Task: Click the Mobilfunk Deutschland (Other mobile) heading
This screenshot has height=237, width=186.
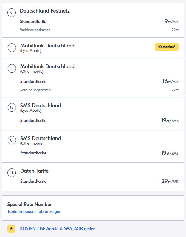Action: point(47,66)
